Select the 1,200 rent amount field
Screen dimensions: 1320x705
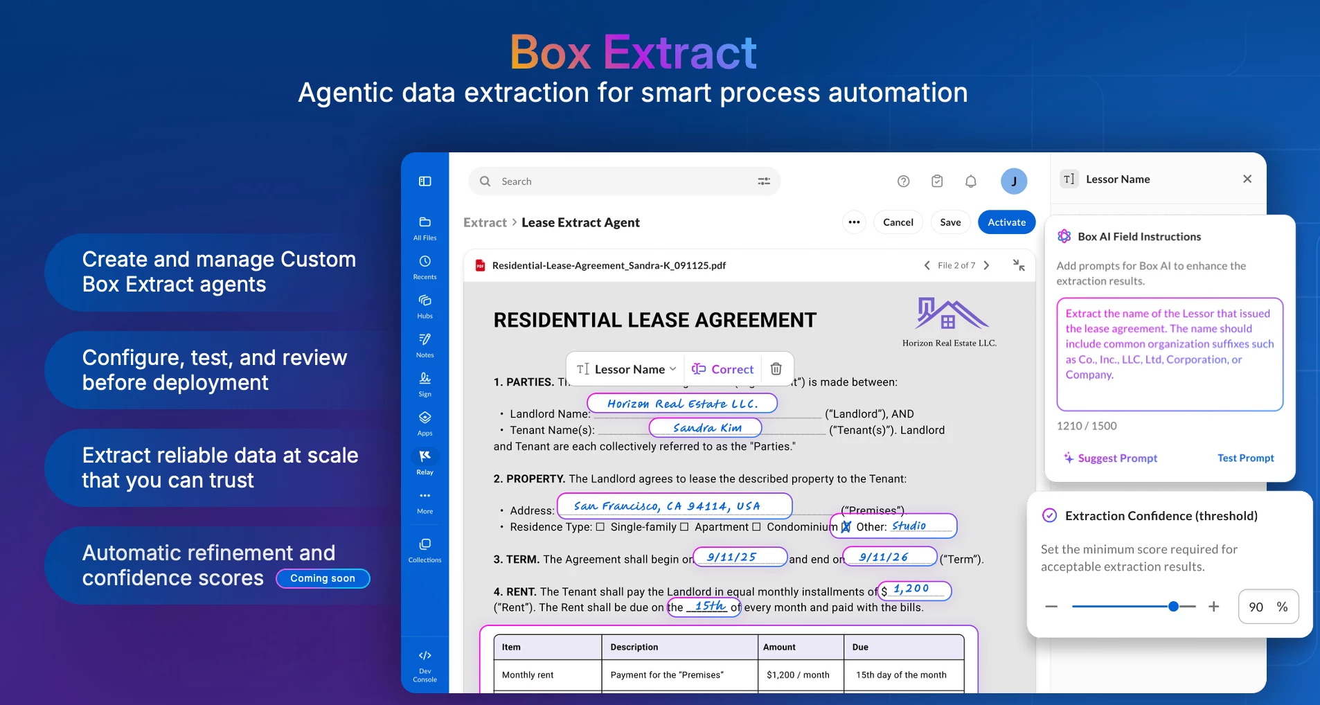(x=915, y=591)
